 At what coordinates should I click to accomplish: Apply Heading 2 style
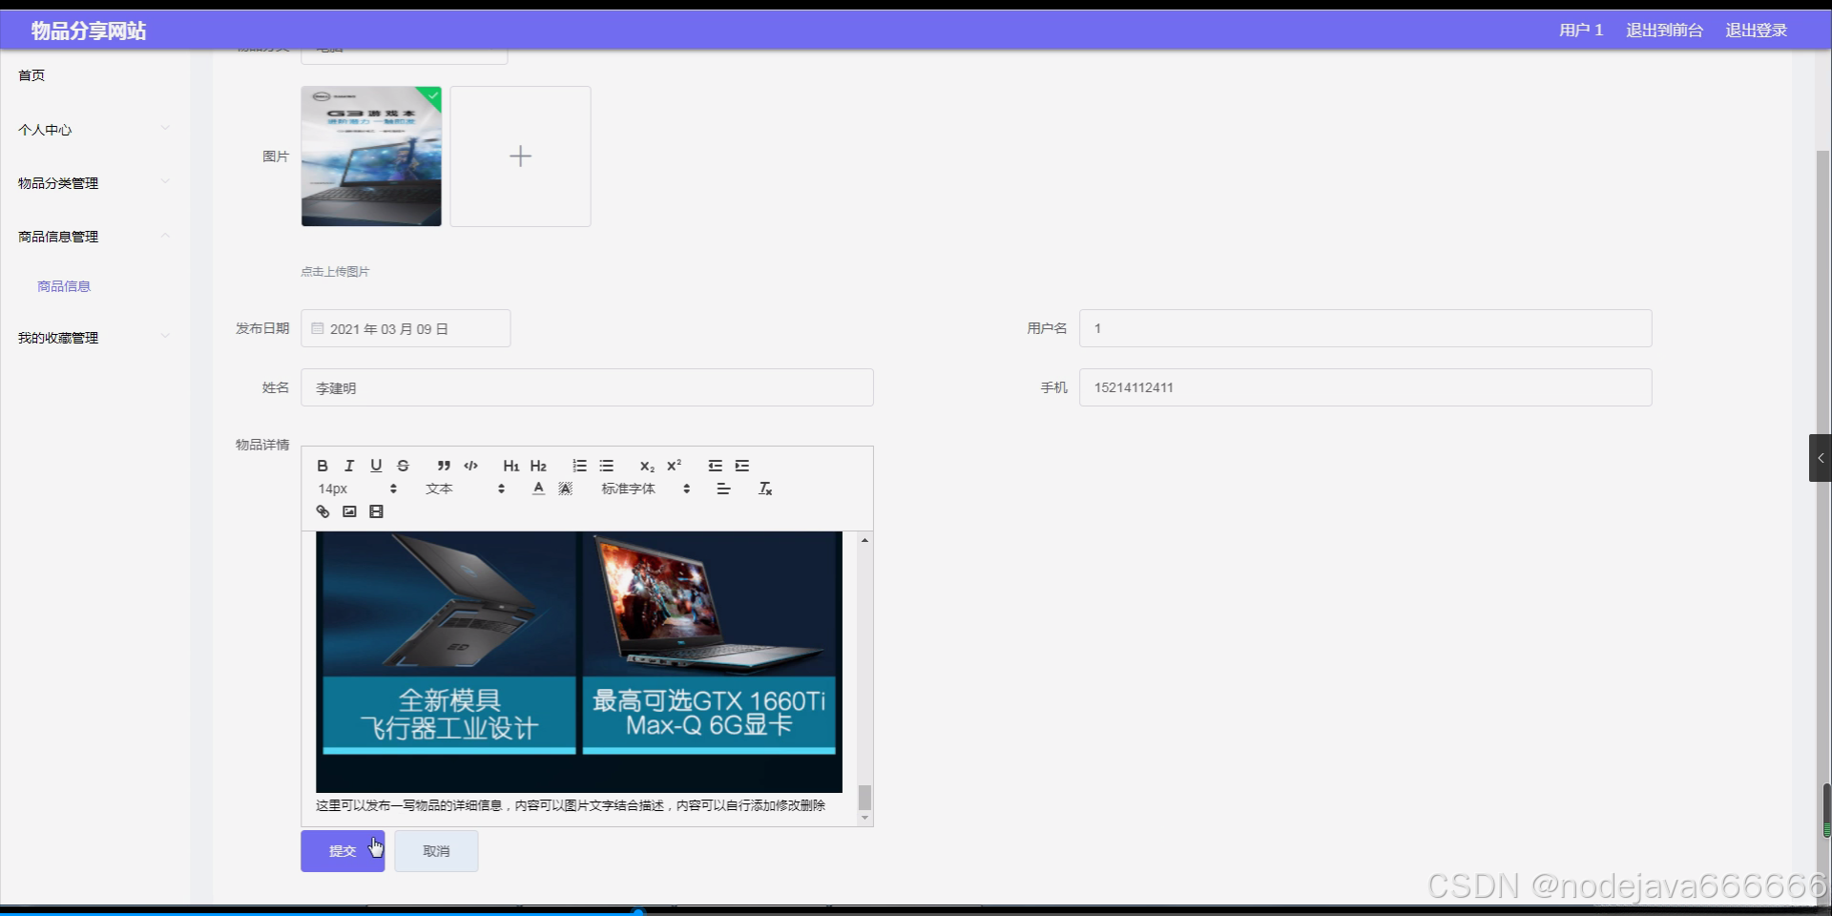(x=538, y=466)
